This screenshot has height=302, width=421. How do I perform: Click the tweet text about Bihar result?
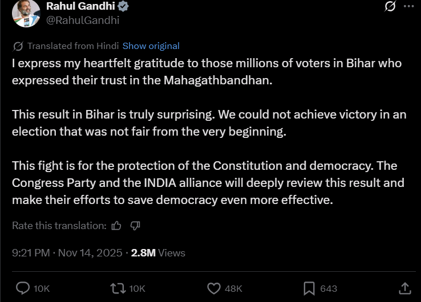209,123
